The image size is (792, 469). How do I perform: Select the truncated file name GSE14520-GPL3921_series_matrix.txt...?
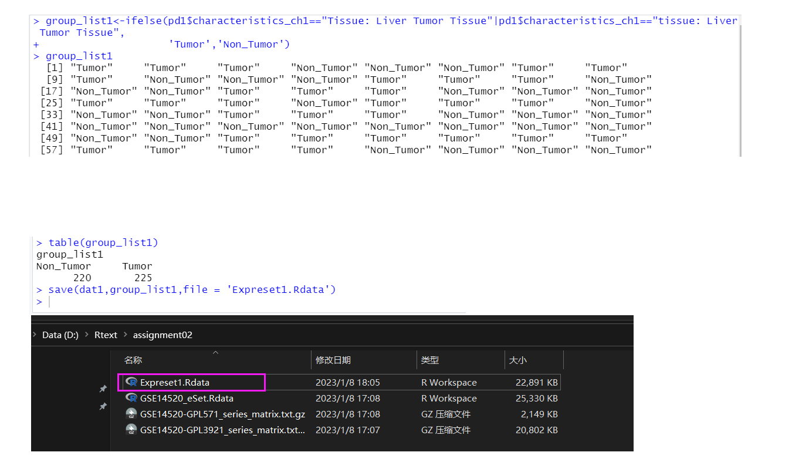click(x=222, y=430)
